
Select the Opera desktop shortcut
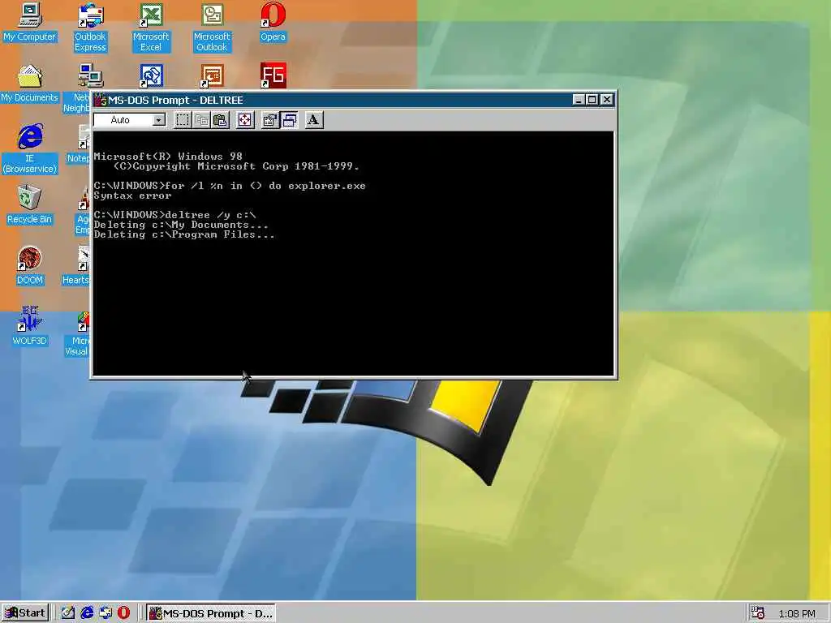click(x=273, y=22)
